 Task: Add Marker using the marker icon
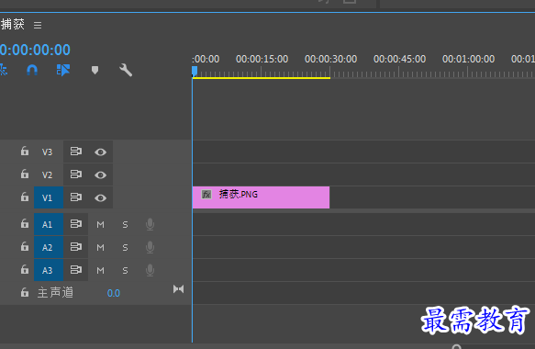[95, 71]
